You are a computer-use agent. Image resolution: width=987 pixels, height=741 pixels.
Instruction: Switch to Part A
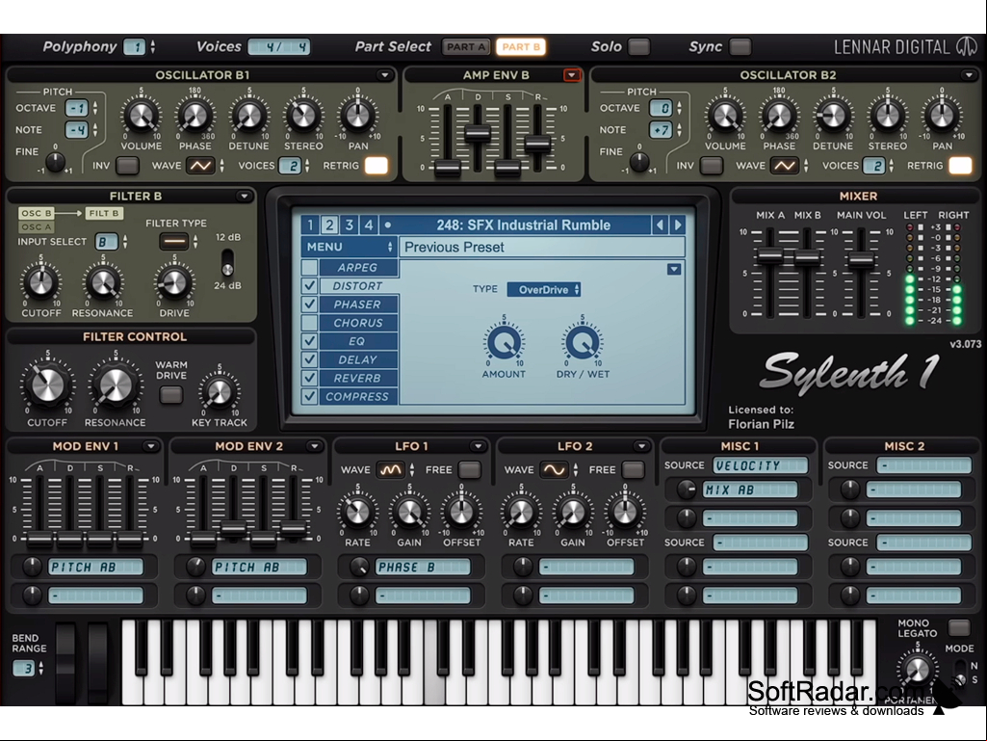point(466,46)
